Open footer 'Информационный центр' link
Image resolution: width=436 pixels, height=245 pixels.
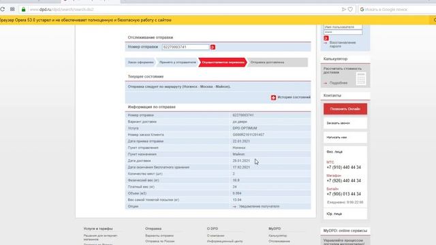coord(225,241)
